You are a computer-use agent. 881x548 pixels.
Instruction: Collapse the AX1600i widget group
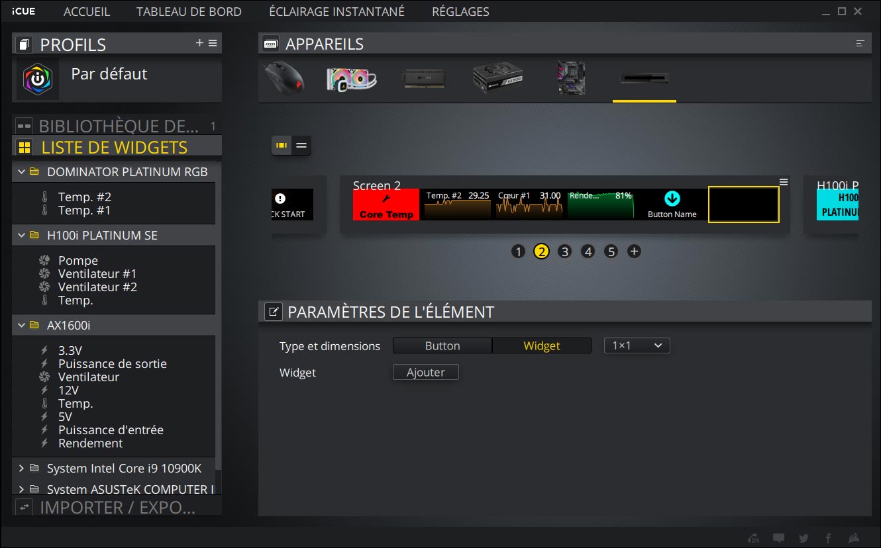(22, 326)
